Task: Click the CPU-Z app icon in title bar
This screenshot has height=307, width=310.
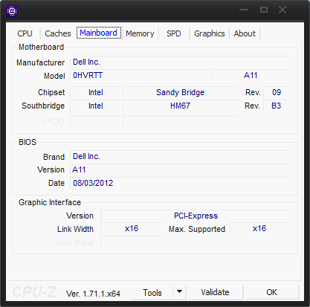Action: tap(12, 11)
